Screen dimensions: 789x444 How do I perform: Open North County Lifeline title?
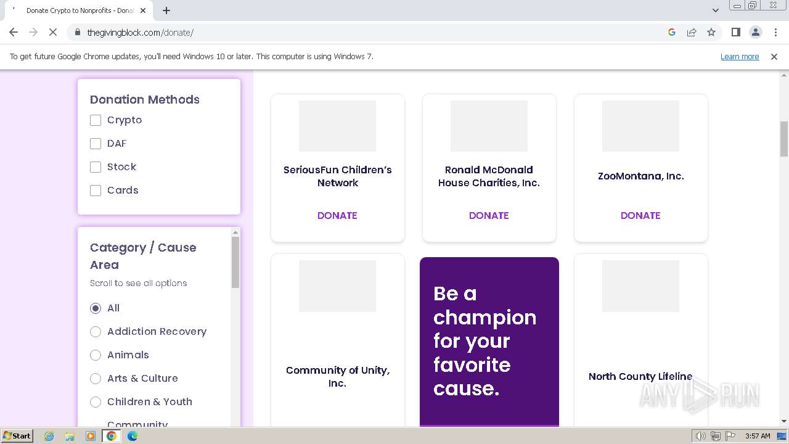640,376
